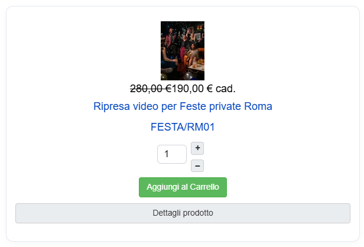Open the Ripresa video per Feste private Roma link
The image size is (364, 247).
pos(183,106)
